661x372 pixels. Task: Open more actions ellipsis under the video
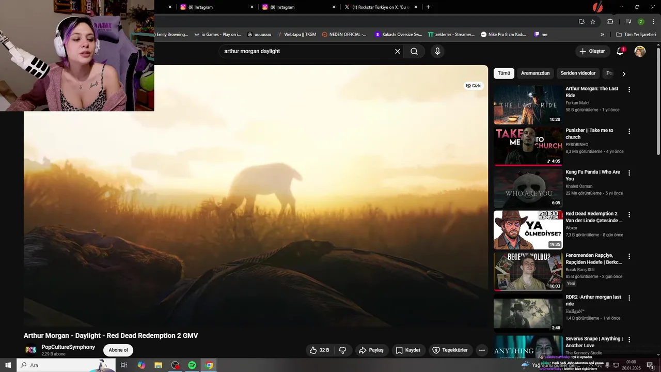pos(482,350)
